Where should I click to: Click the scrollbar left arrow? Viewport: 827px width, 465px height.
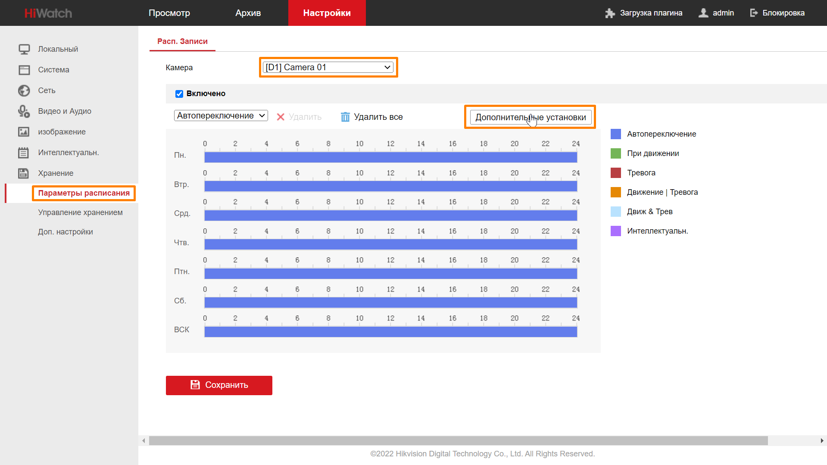tap(144, 440)
